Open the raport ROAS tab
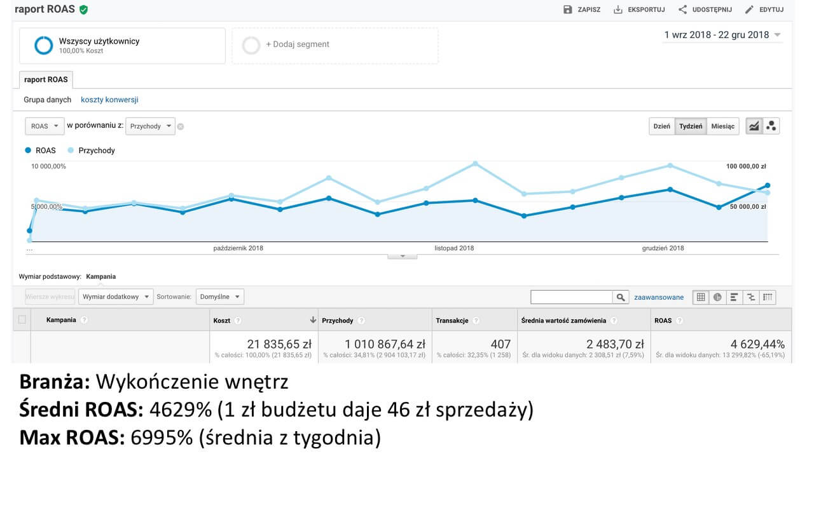 pyautogui.click(x=46, y=80)
